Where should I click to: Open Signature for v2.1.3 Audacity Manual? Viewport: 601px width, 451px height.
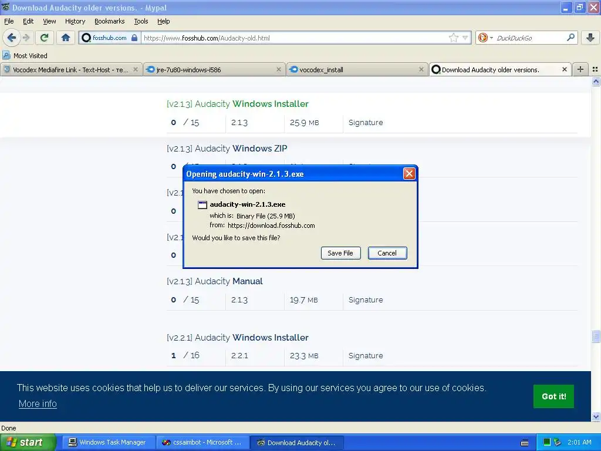click(x=366, y=300)
